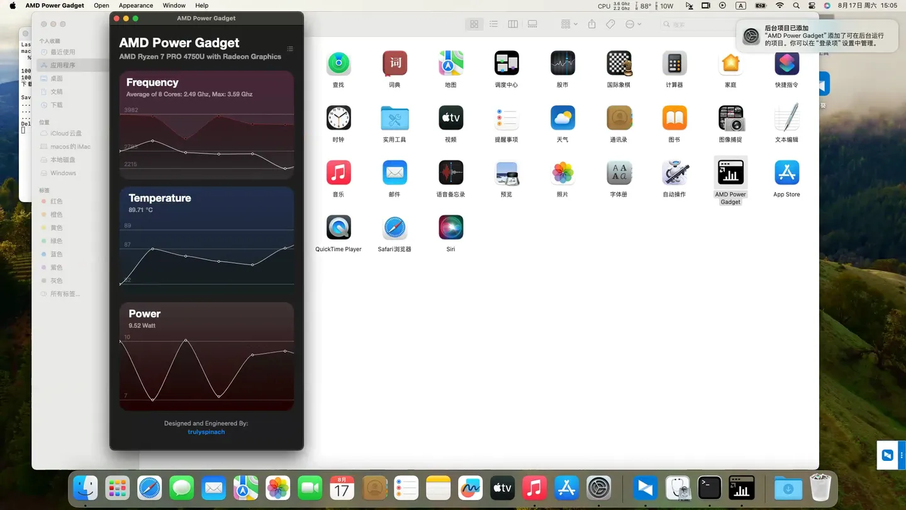Open Font Book labeled 字体册
This screenshot has width=906, height=510.
tap(618, 173)
